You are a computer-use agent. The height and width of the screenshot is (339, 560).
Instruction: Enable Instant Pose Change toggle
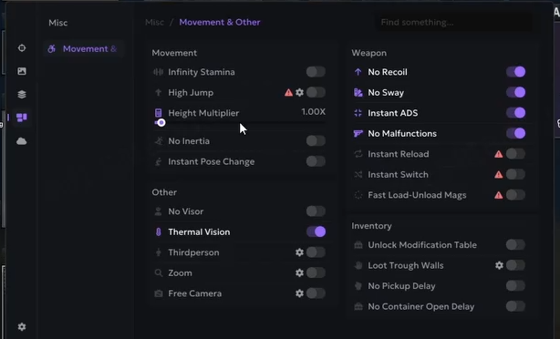pos(316,161)
